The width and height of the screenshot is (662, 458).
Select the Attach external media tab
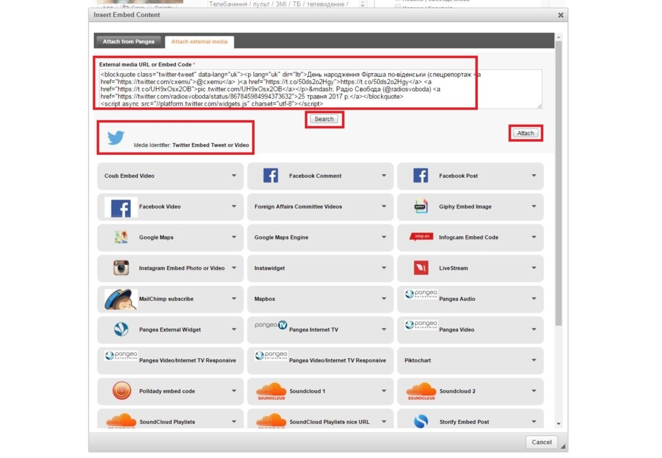click(x=199, y=41)
